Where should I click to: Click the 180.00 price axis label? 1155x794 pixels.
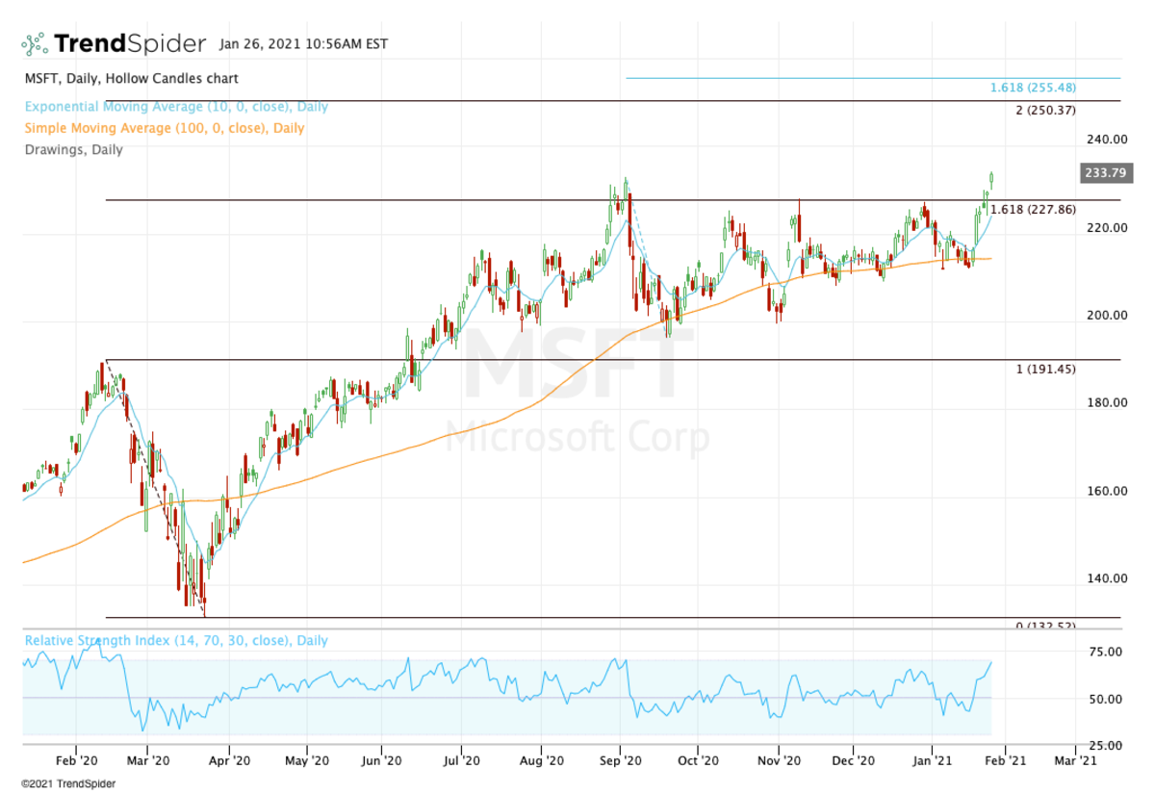pos(1107,403)
